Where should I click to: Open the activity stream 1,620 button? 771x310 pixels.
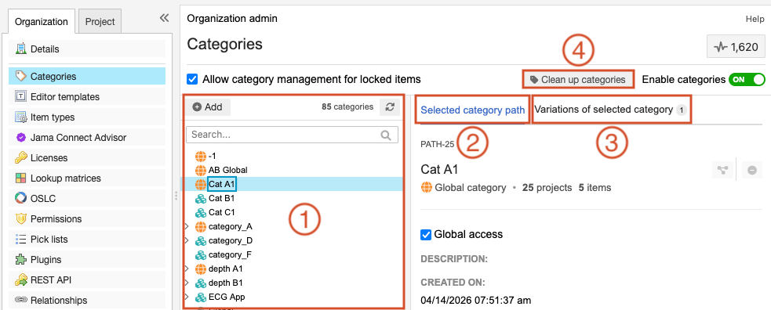point(736,47)
